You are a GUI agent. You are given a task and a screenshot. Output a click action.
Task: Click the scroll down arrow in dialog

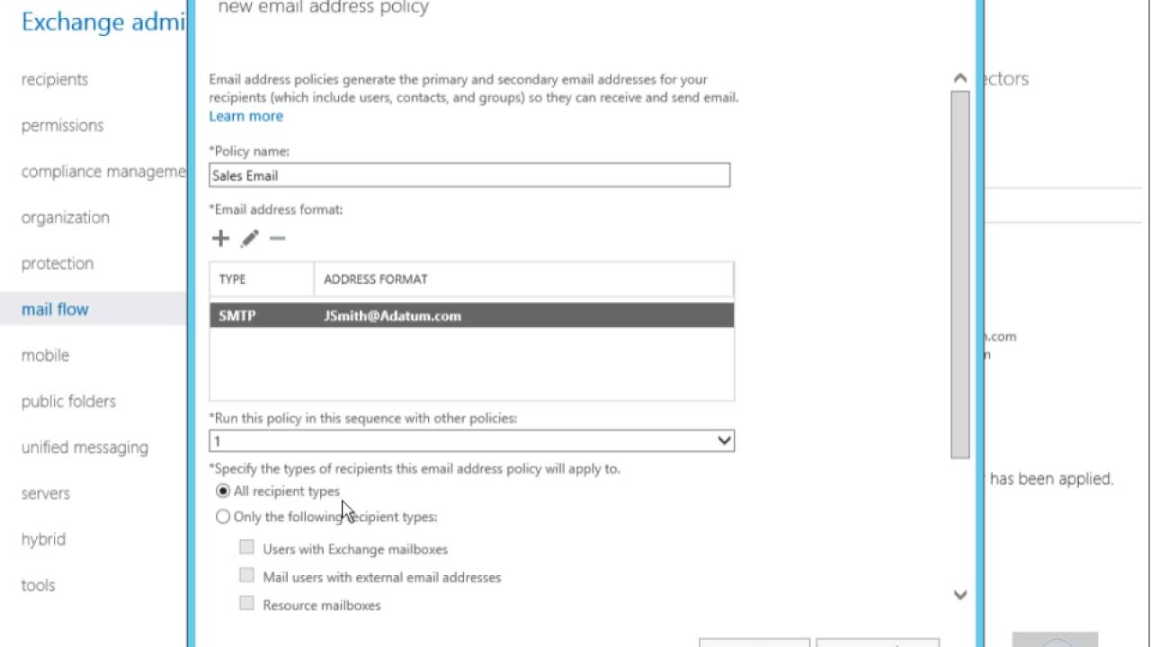[959, 594]
